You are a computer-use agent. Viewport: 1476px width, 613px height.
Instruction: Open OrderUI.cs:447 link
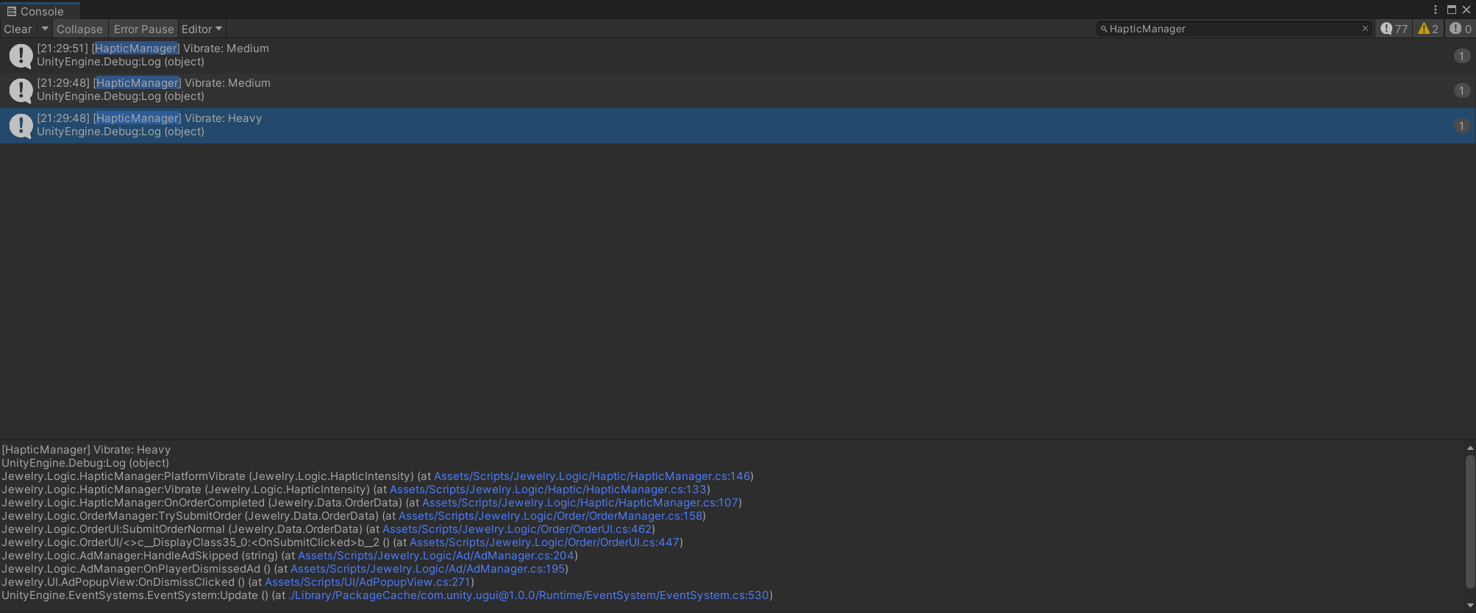click(x=545, y=542)
